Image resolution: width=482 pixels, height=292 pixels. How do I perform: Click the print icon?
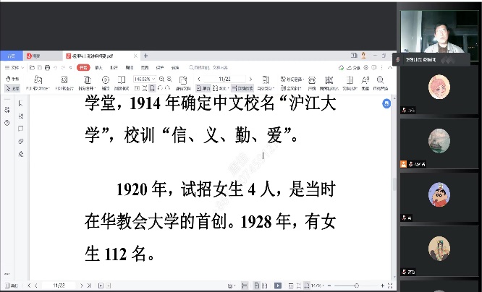click(47, 67)
